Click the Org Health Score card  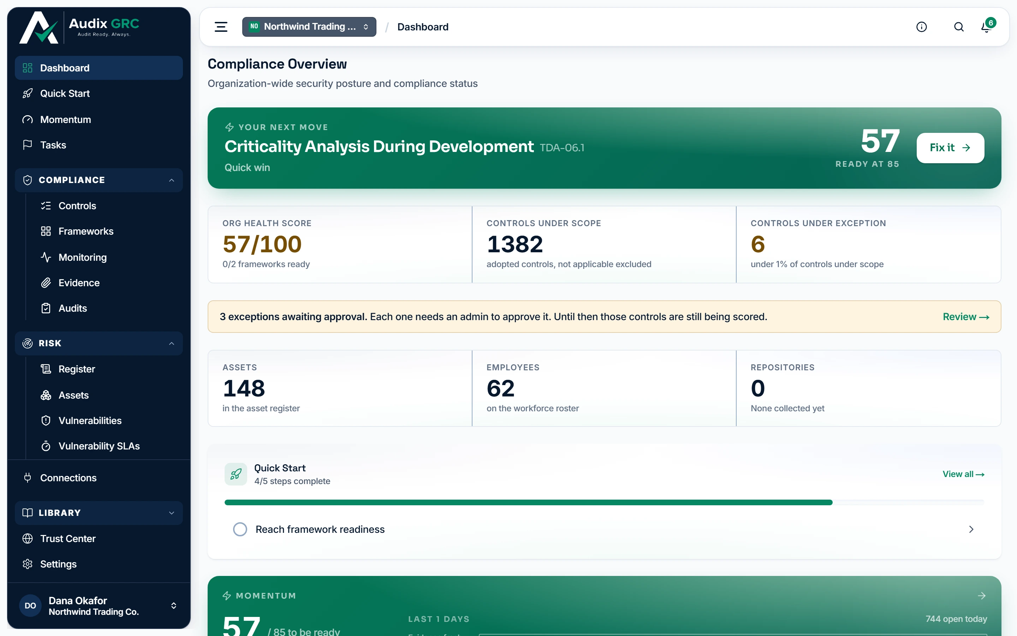(x=340, y=245)
